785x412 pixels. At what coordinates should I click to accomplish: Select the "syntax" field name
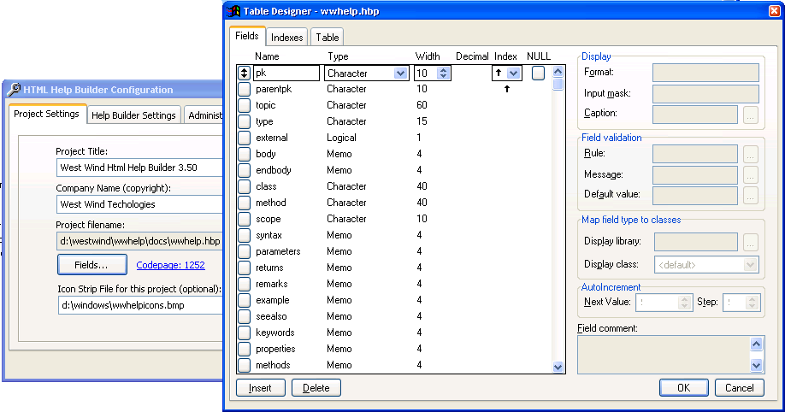[269, 235]
